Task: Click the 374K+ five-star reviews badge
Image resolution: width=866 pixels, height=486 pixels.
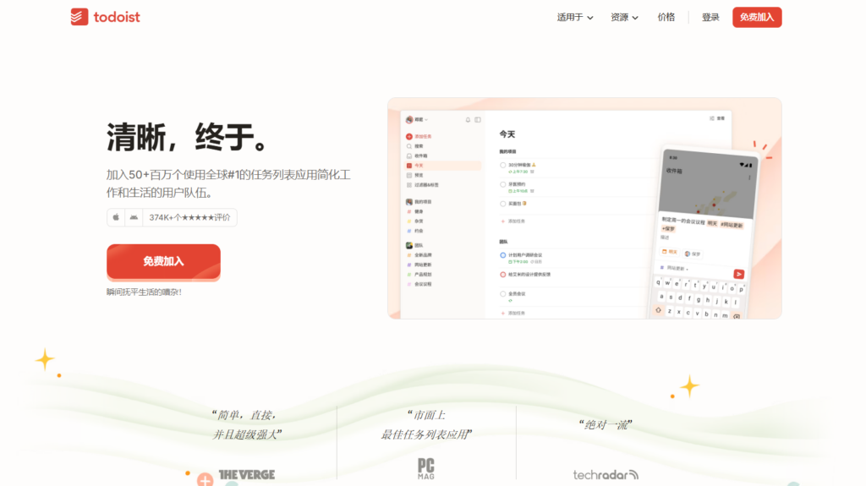Action: pos(189,217)
